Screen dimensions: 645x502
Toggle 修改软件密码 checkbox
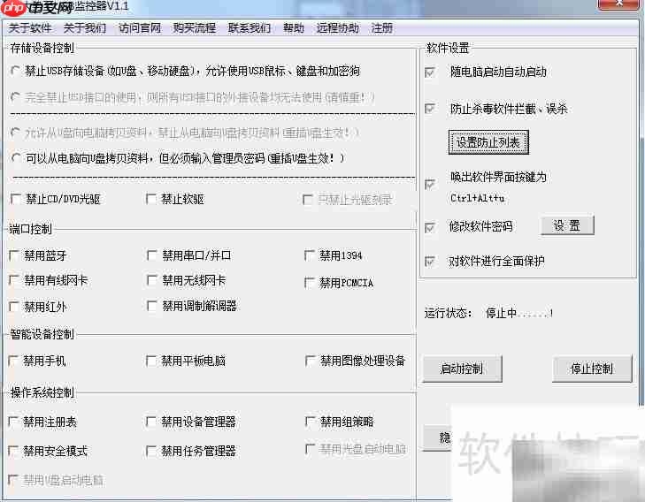pos(430,227)
